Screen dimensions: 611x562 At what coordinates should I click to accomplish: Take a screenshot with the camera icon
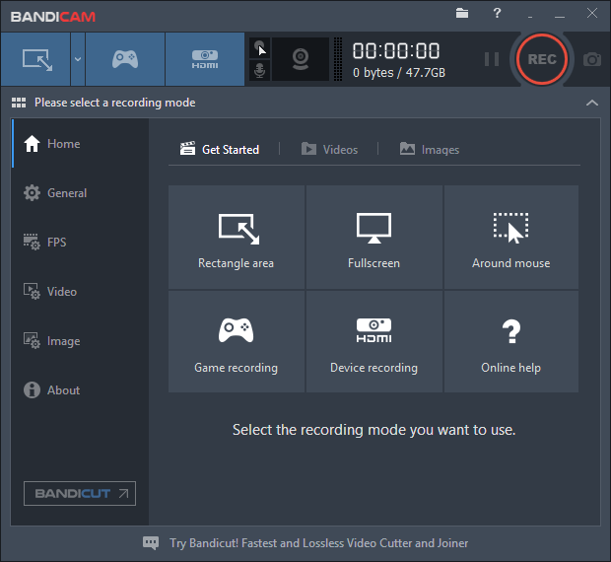pyautogui.click(x=592, y=59)
